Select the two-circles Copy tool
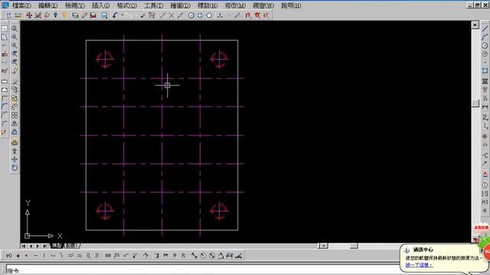The width and height of the screenshot is (490, 275). pos(15,90)
